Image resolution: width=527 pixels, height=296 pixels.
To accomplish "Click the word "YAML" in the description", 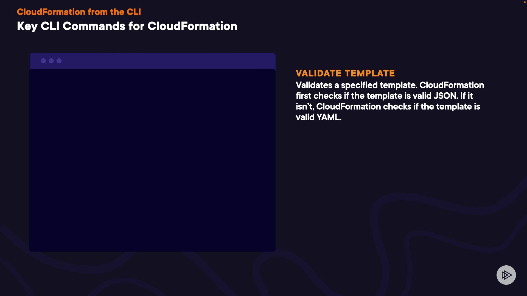I will 329,117.
